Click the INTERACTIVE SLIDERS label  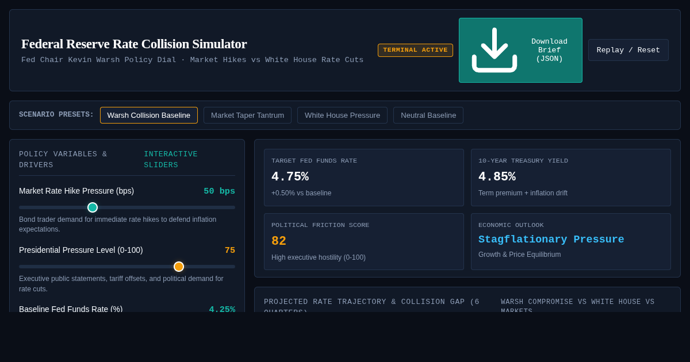(171, 160)
